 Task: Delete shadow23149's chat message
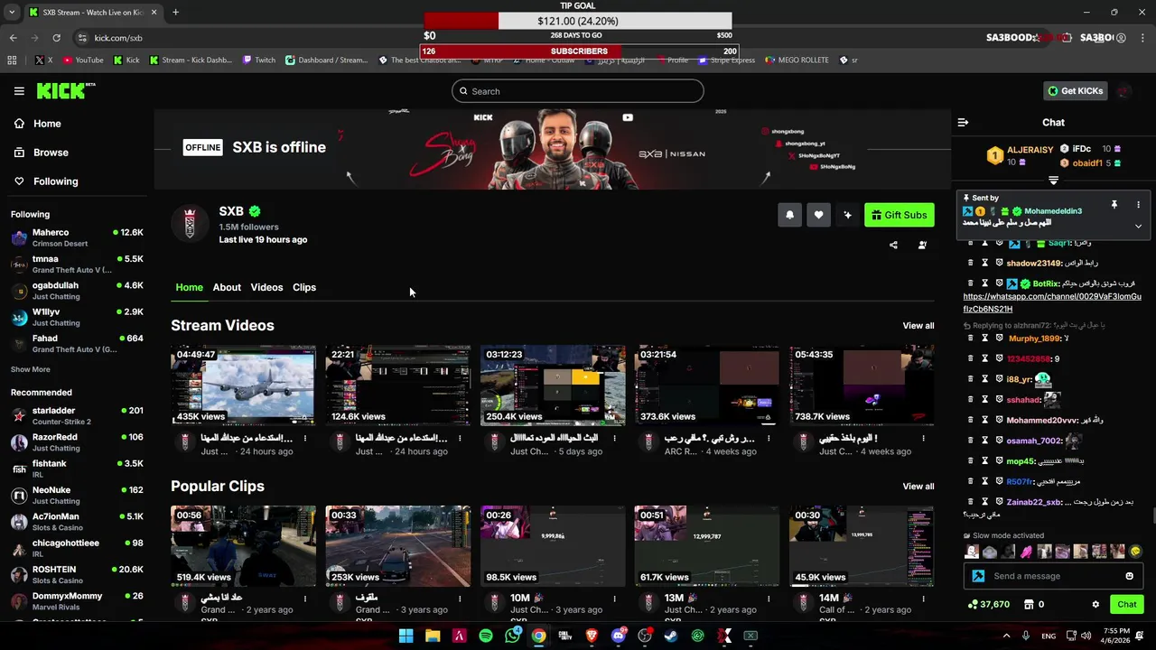click(x=971, y=263)
